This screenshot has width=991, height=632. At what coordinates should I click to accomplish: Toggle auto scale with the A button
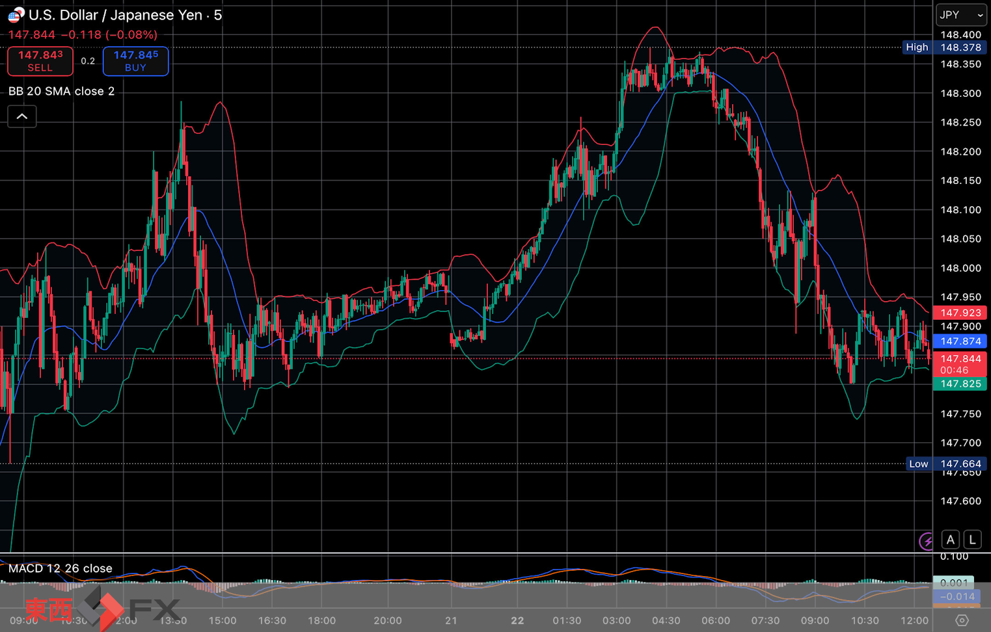coord(951,540)
